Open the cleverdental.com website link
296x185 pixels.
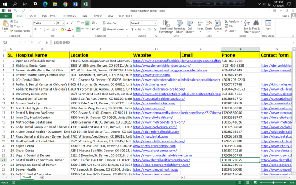point(155,151)
